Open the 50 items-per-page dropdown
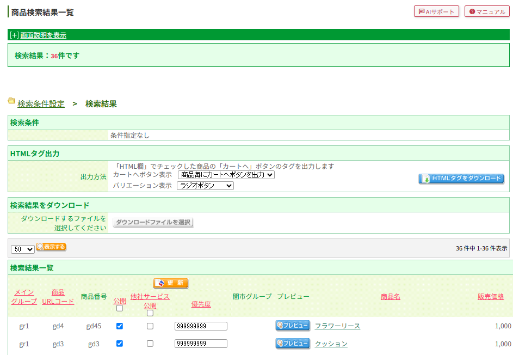This screenshot has height=355, width=513. (x=22, y=249)
